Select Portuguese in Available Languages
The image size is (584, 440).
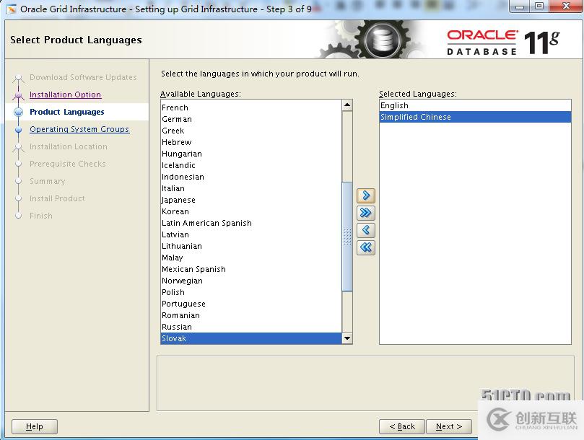(251, 304)
